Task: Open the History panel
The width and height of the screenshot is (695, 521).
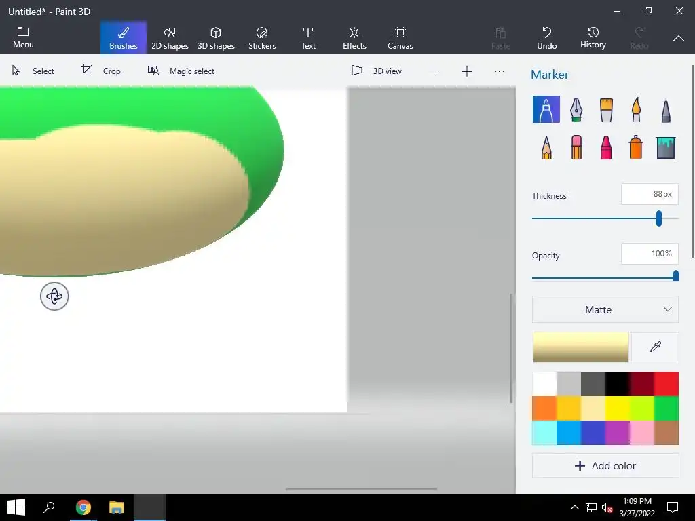Action: [593, 38]
